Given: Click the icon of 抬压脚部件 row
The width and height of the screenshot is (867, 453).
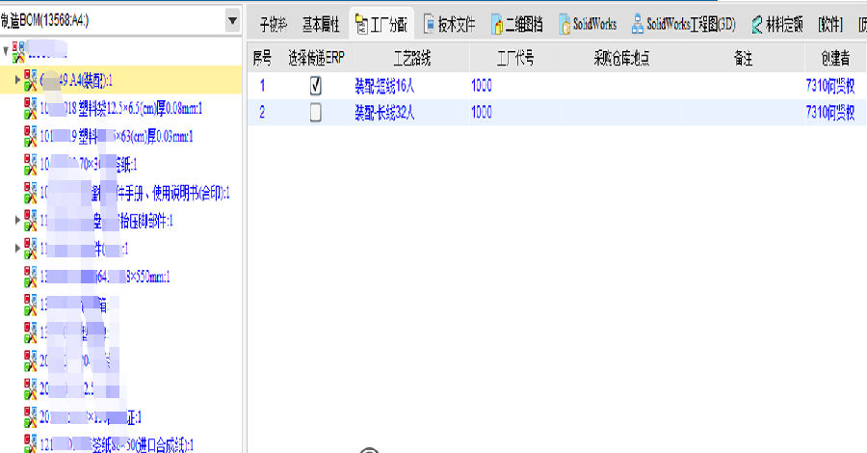Looking at the screenshot, I should (x=31, y=221).
